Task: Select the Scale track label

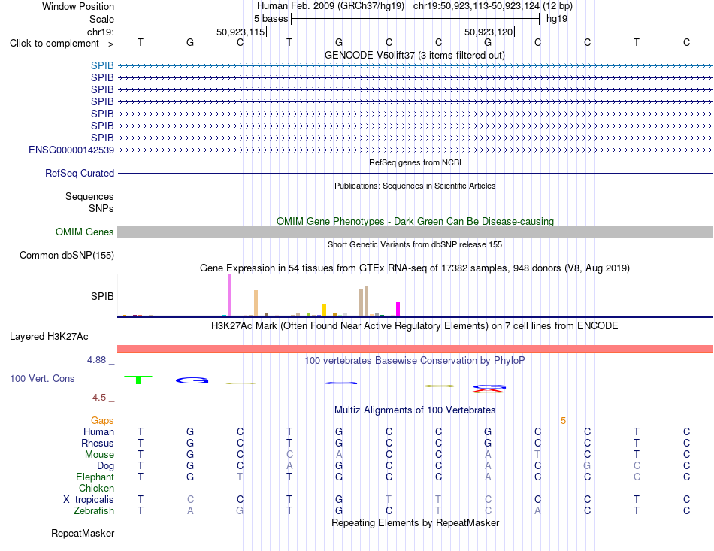Action: tap(101, 19)
